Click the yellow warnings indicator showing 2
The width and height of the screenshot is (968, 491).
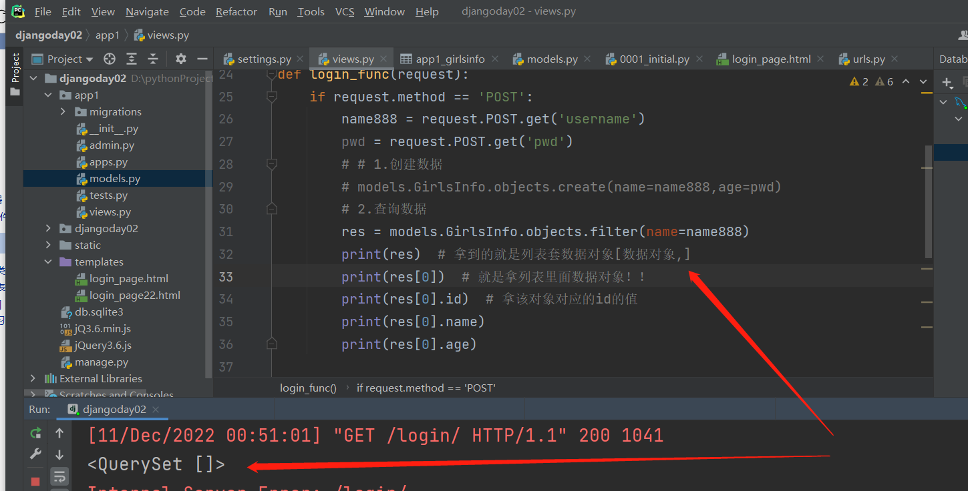coord(859,81)
